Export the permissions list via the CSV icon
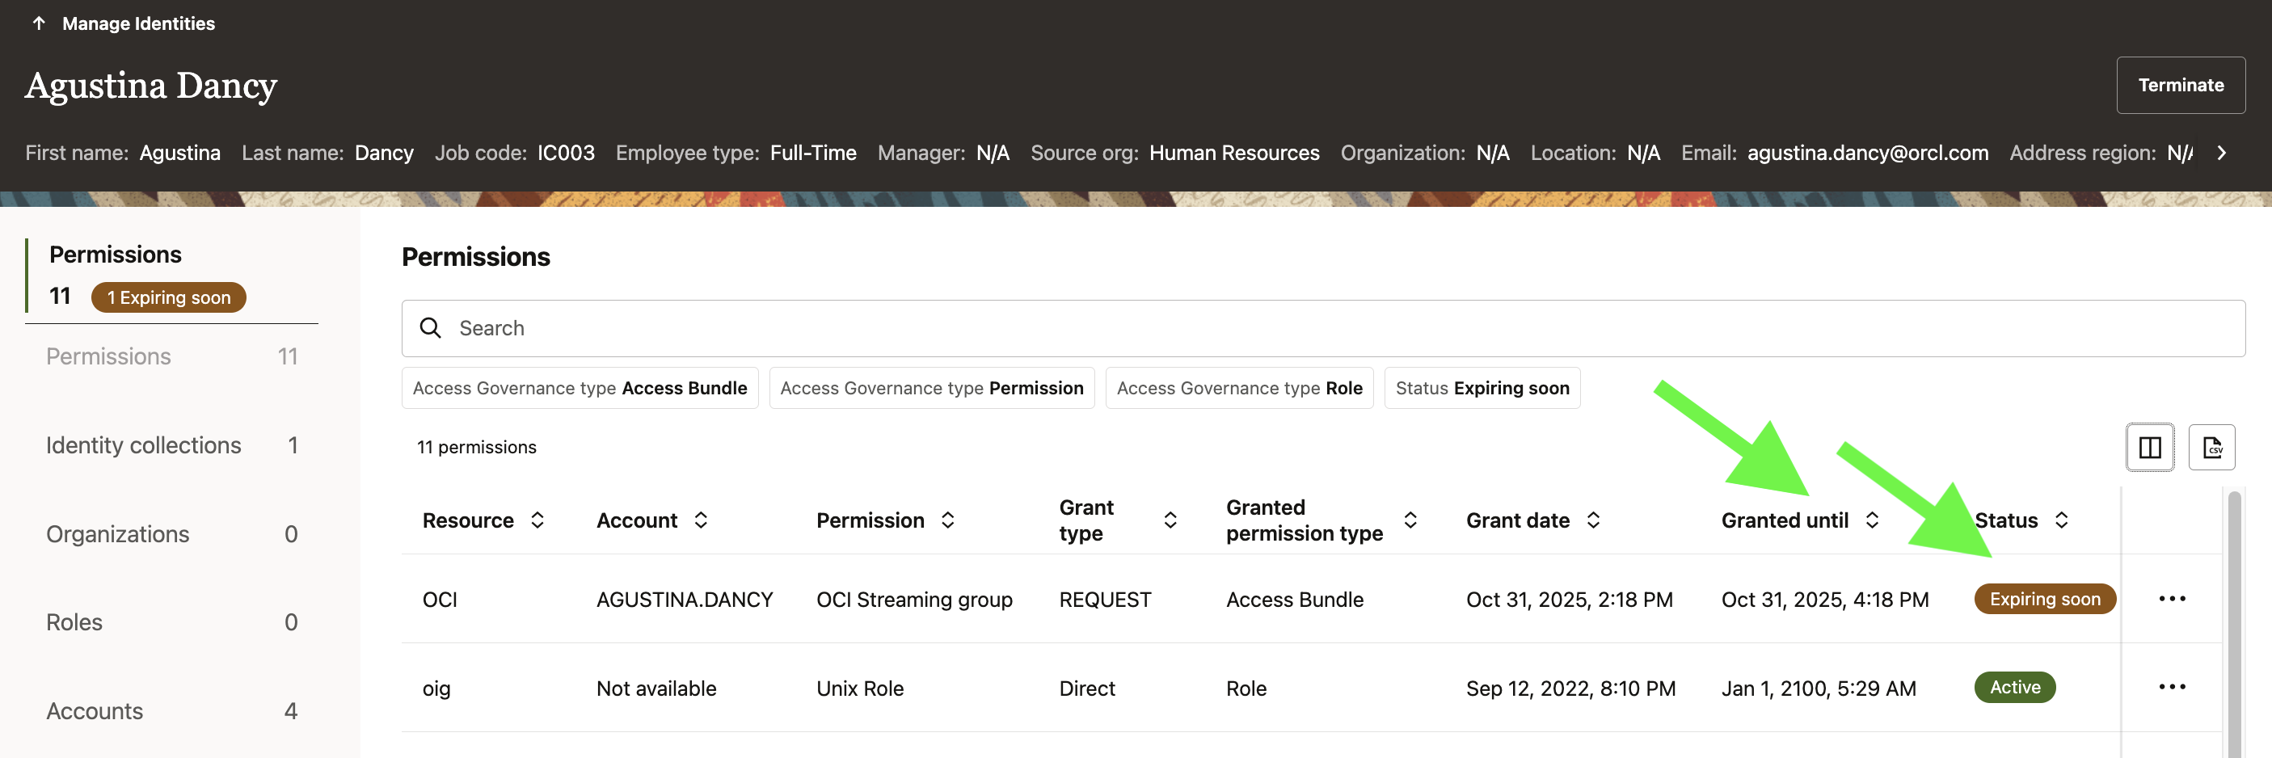Image resolution: width=2272 pixels, height=758 pixels. [x=2213, y=448]
